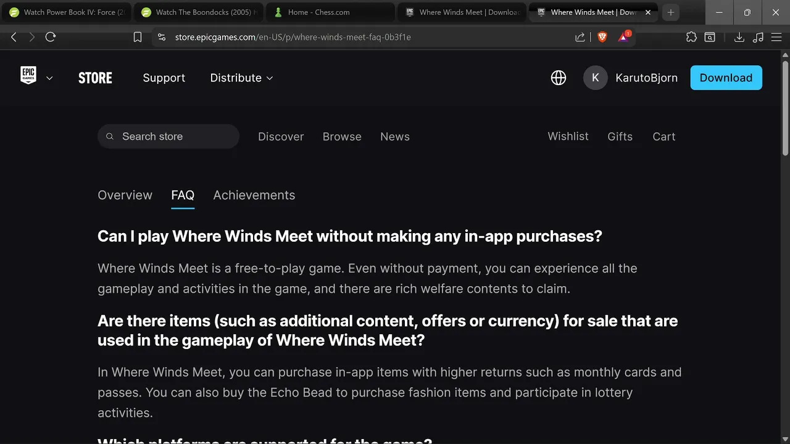Expand the Distribute menu
The width and height of the screenshot is (790, 444).
click(x=241, y=78)
